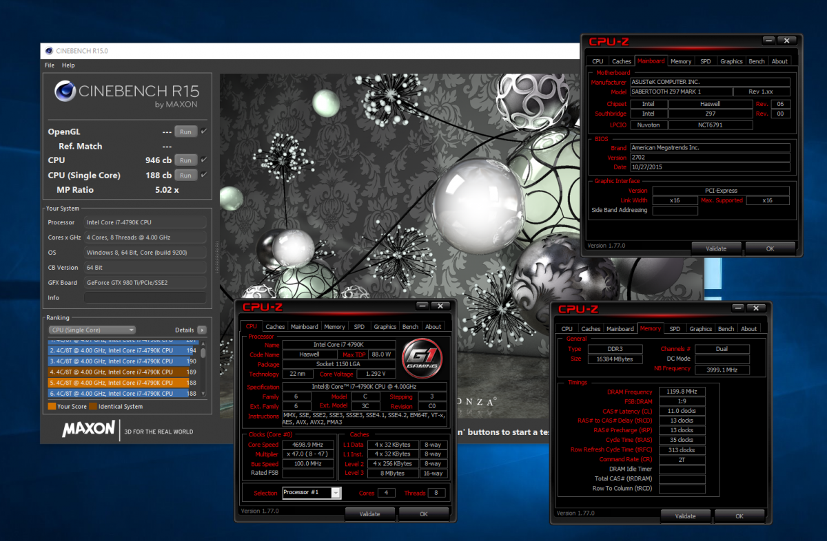Image resolution: width=827 pixels, height=541 pixels.
Task: Go to Caches tab in CPU-Z memory window
Action: 591,329
